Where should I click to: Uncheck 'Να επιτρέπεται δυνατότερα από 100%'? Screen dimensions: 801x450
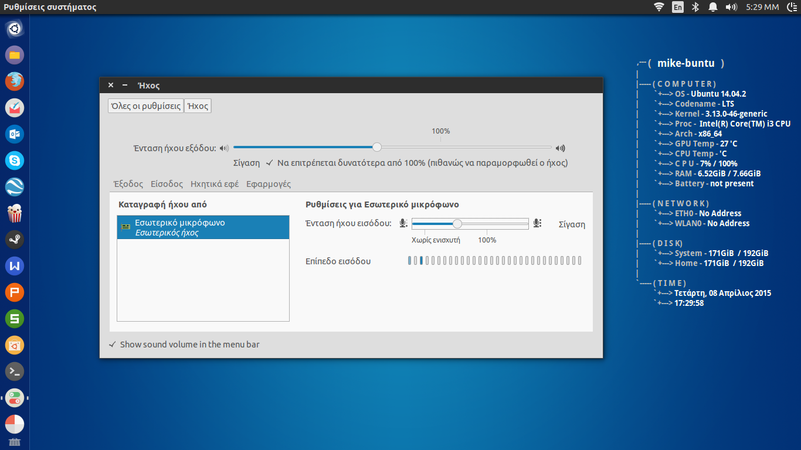coord(270,163)
